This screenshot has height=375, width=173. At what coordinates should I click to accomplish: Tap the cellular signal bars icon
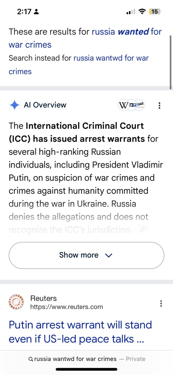[130, 11]
